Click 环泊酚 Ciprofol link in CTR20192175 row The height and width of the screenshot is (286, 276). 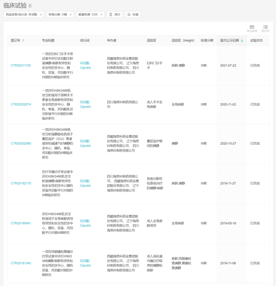point(85,183)
